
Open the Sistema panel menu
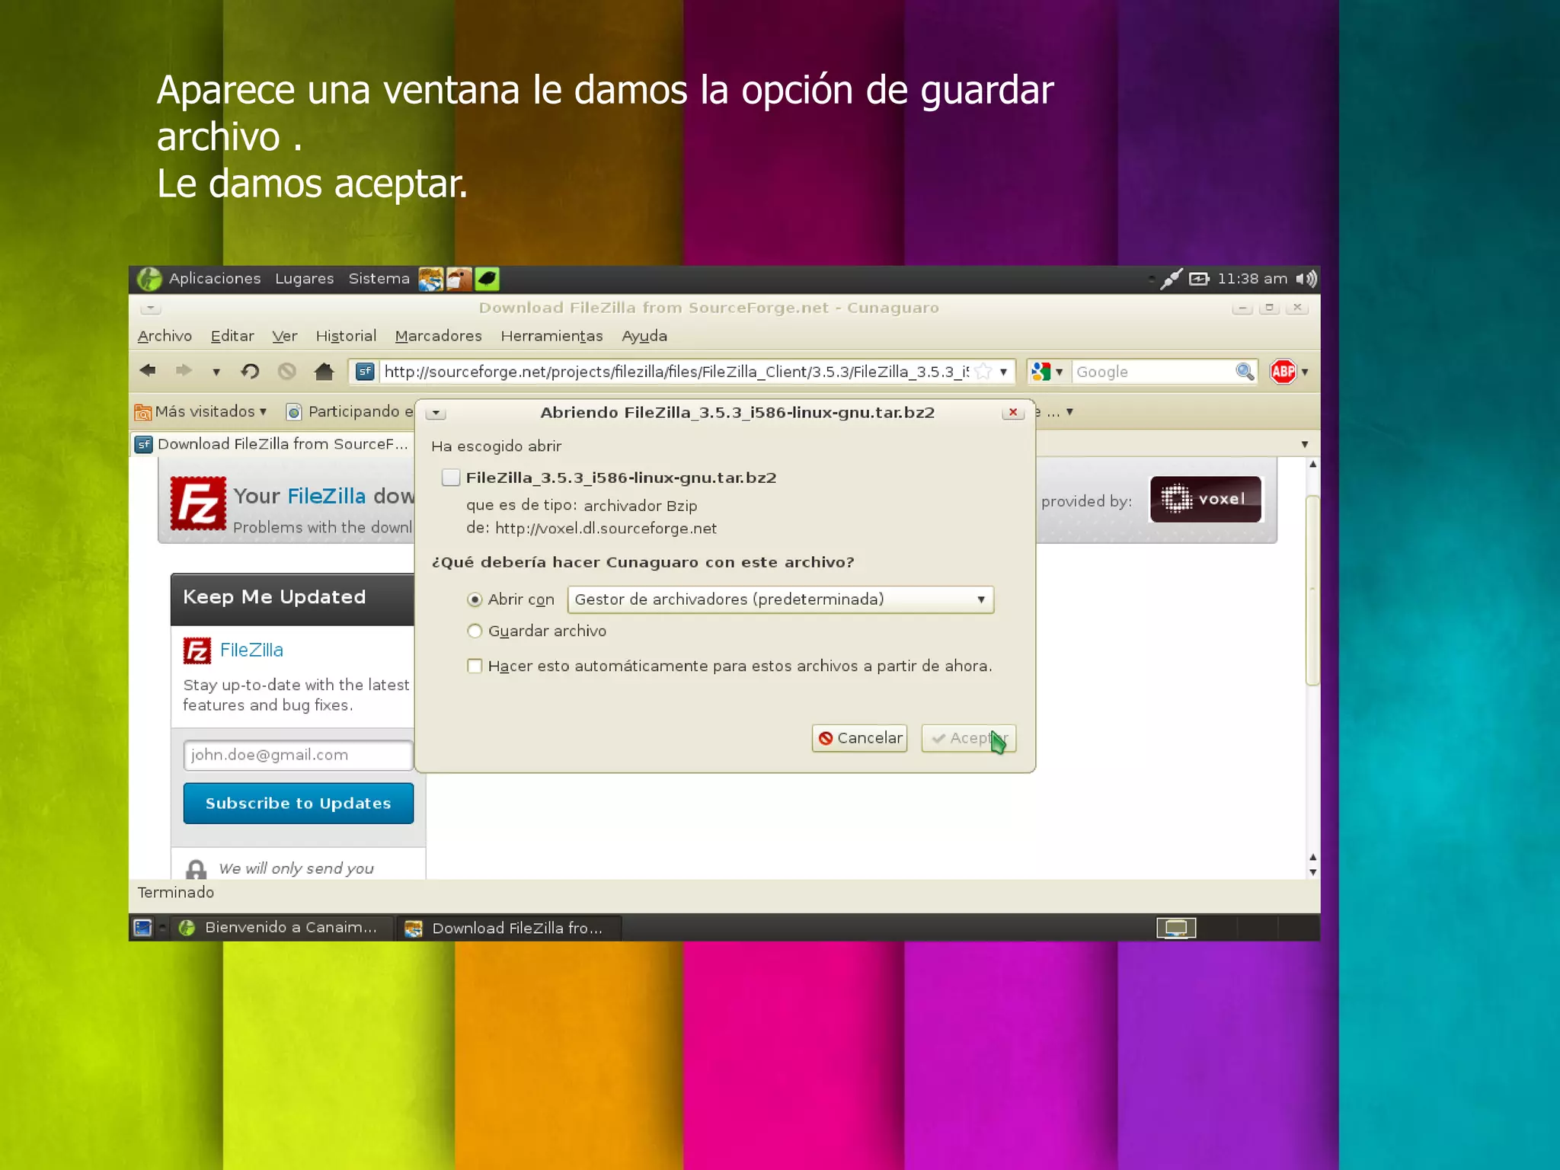tap(379, 279)
